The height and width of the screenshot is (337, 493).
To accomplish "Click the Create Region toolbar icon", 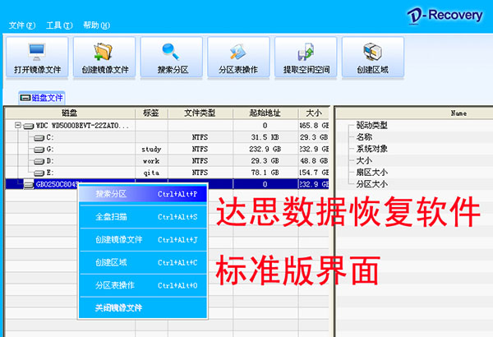I will 372,52.
